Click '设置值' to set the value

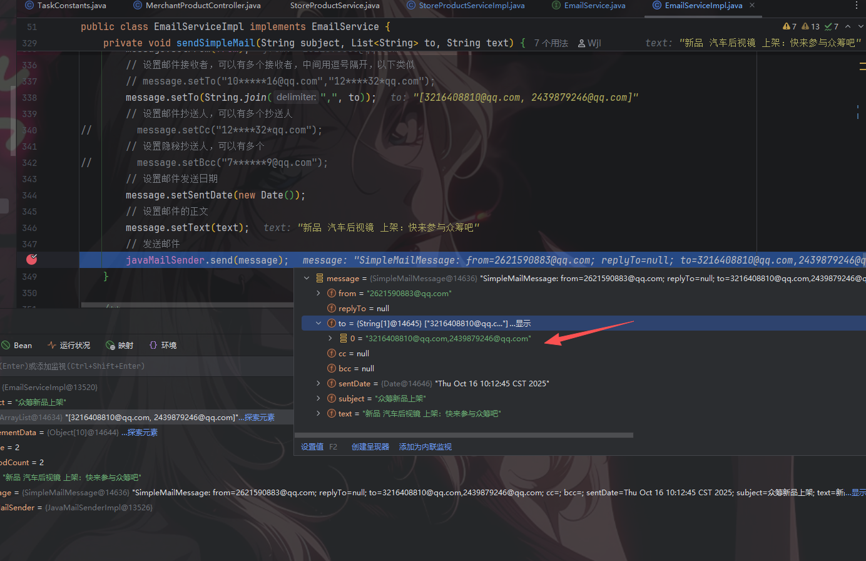point(312,447)
